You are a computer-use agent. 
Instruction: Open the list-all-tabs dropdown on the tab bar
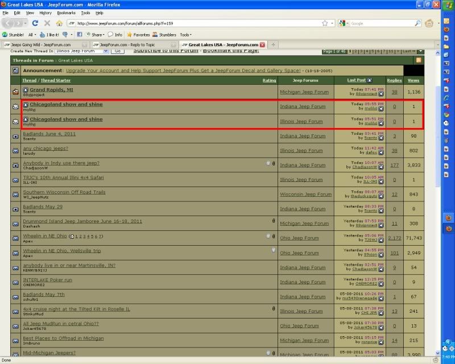click(437, 45)
